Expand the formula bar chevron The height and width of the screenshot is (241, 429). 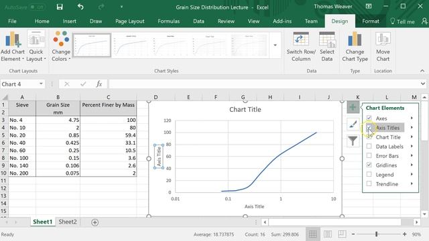point(423,84)
